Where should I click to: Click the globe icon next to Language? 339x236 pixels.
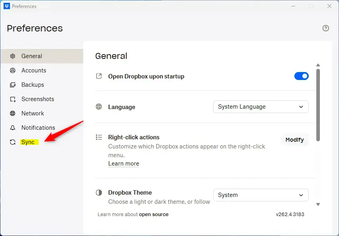tap(99, 107)
